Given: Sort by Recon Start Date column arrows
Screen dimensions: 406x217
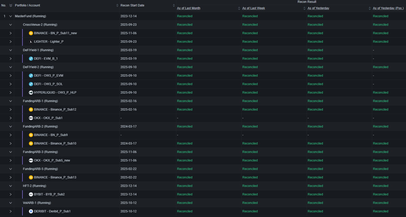Looking at the screenshot, I should 174,5.
